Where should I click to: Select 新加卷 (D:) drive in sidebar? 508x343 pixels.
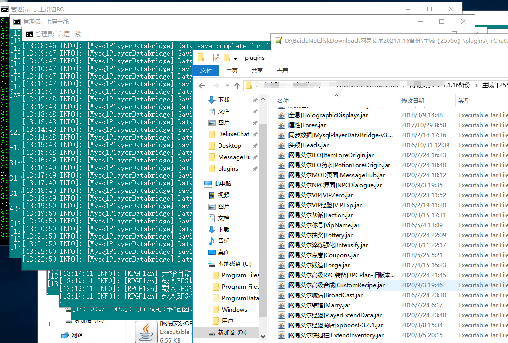(x=232, y=332)
